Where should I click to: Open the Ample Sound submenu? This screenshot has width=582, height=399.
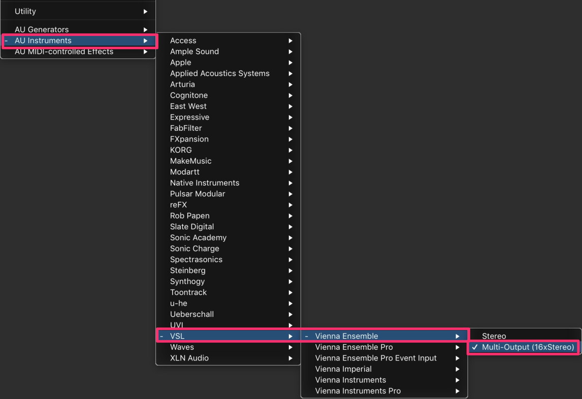(228, 52)
